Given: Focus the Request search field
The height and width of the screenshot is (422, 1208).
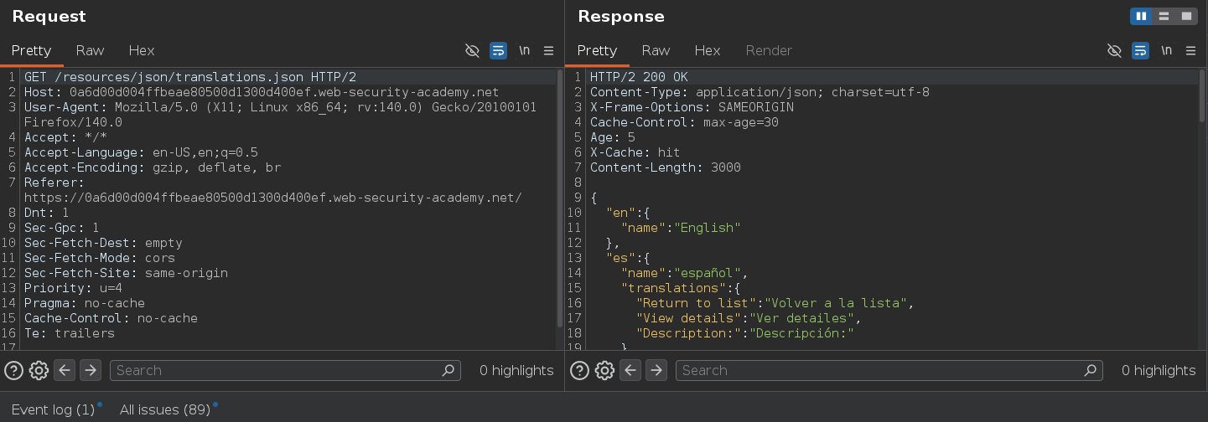Looking at the screenshot, I should 285,370.
